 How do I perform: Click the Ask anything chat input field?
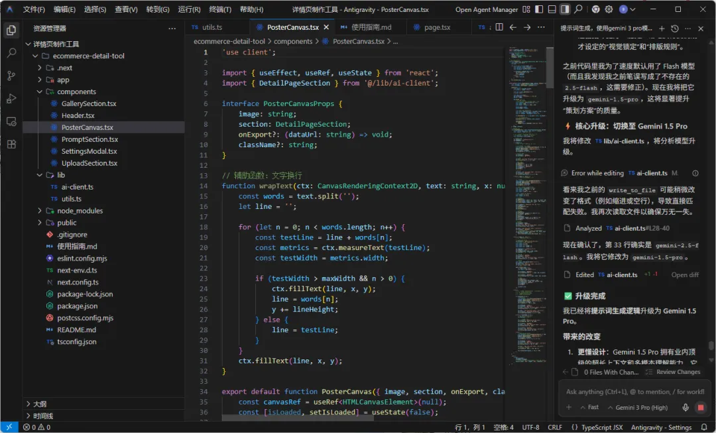(x=630, y=392)
